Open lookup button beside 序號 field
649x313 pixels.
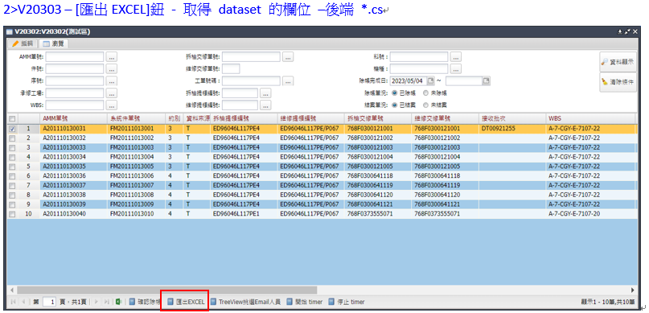click(111, 80)
